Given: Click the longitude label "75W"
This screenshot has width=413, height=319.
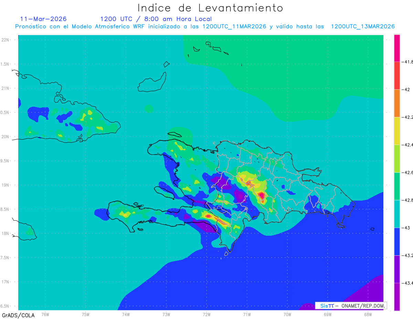Looking at the screenshot, I should pos(85,315).
